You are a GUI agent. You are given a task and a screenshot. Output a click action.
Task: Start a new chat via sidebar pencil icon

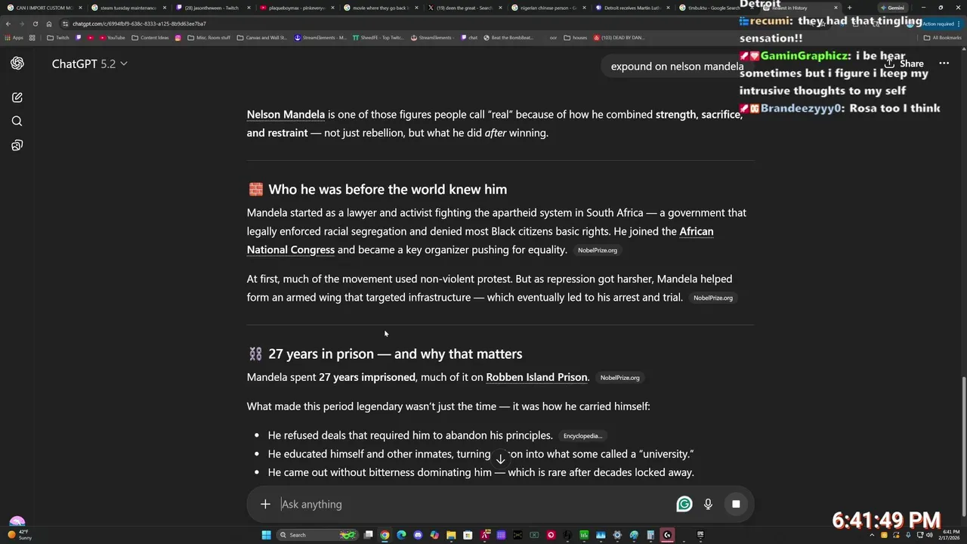17,97
